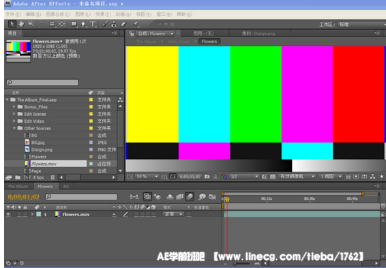Click the trash delete icon in project panel
The width and height of the screenshot is (386, 268).
point(53,177)
